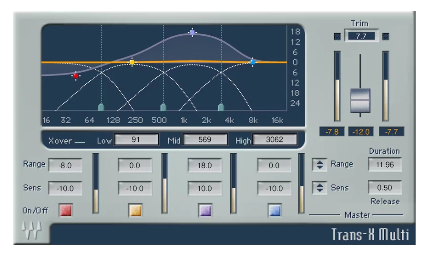Click the purple band Range field showing 18.0

204,165
